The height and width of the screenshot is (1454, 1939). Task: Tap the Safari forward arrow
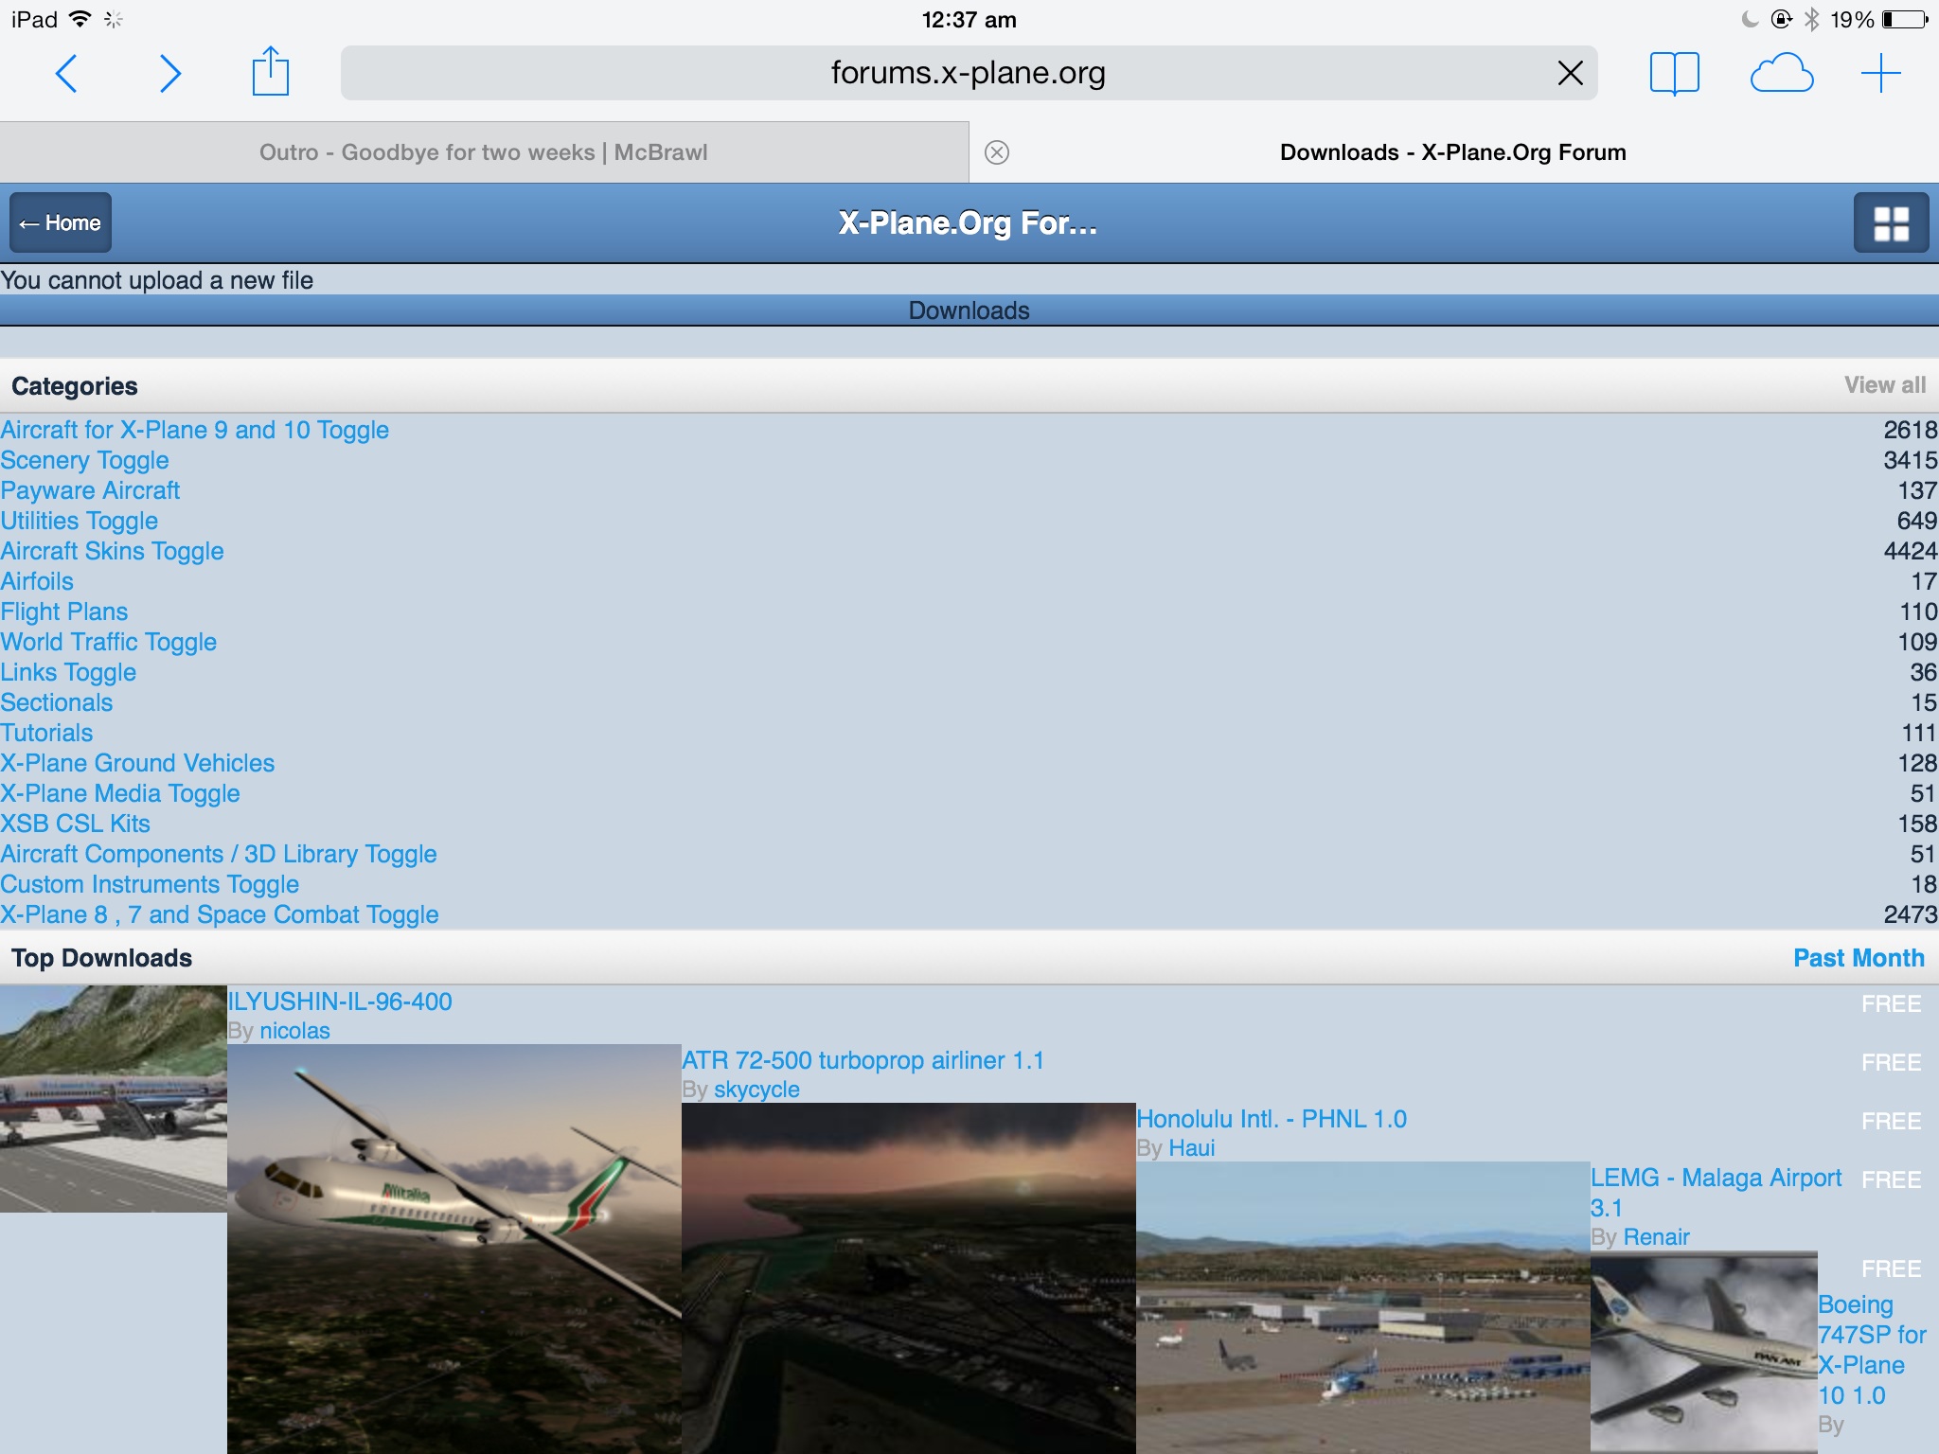170,74
